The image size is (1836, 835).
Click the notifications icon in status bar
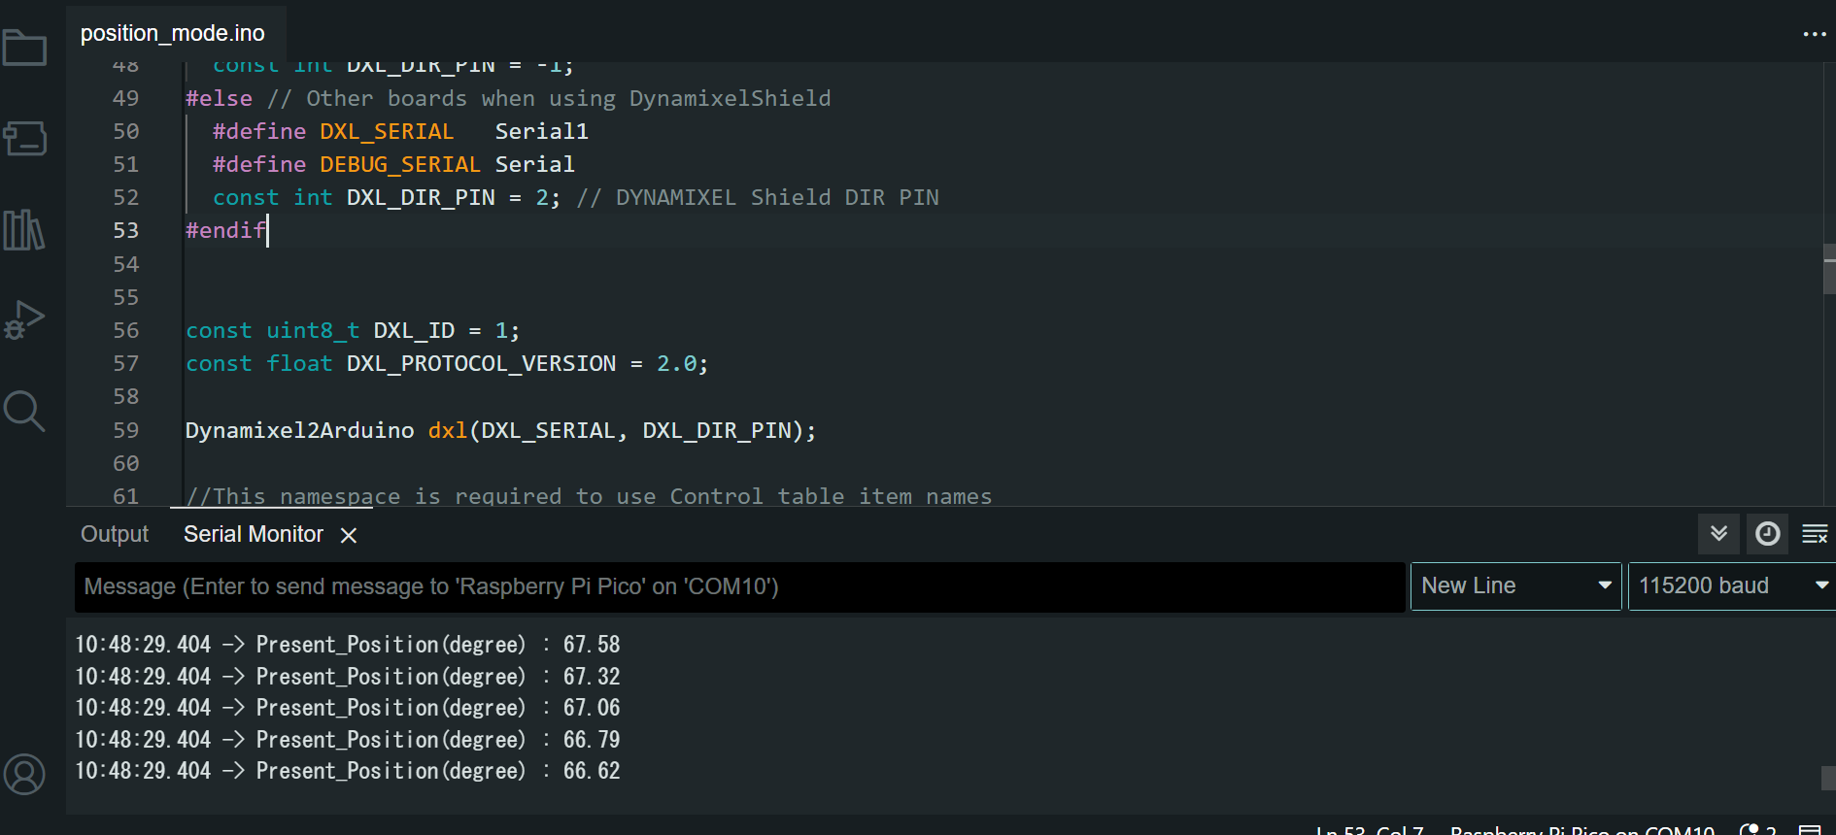(x=1757, y=829)
